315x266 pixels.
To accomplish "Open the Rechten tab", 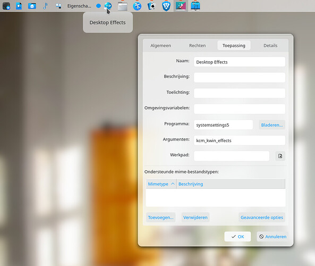I will (x=198, y=45).
